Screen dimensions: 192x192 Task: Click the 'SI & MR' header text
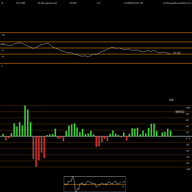(20, 3)
